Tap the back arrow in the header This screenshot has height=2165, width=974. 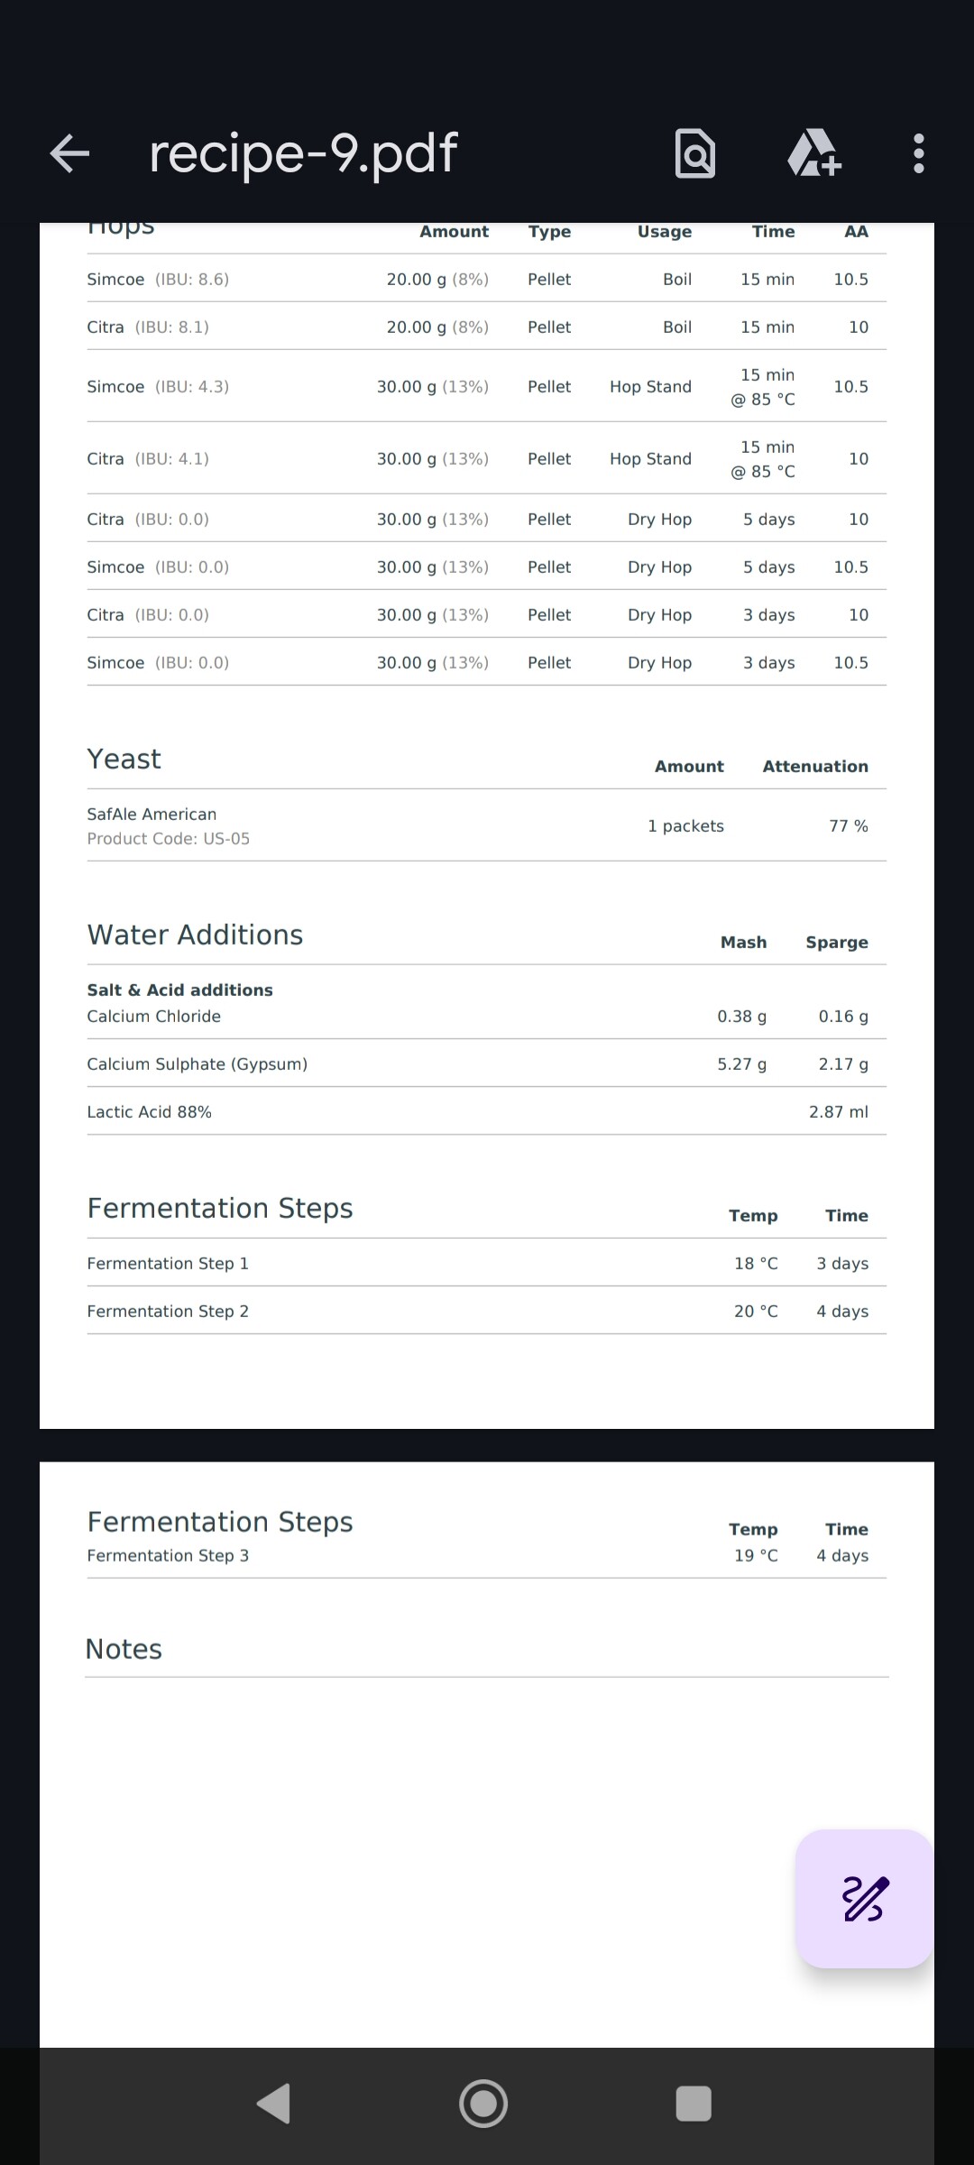69,153
